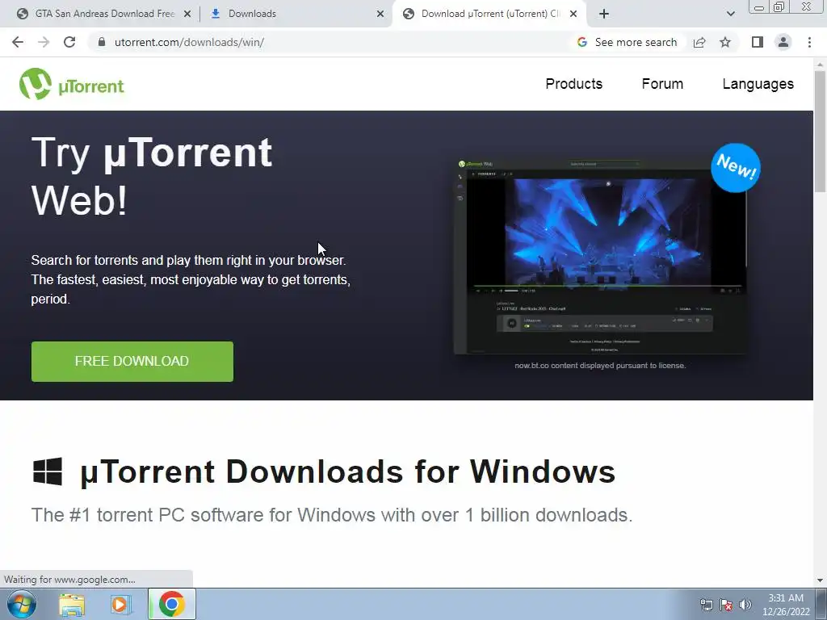Click the blue New! badge
This screenshot has width=827, height=620.
[x=736, y=168]
